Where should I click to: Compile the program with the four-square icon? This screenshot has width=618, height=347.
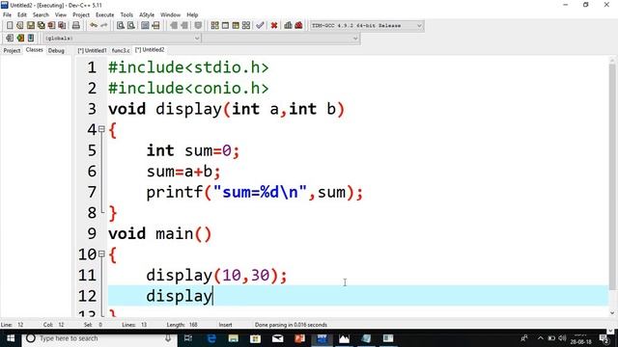pyautogui.click(x=214, y=26)
